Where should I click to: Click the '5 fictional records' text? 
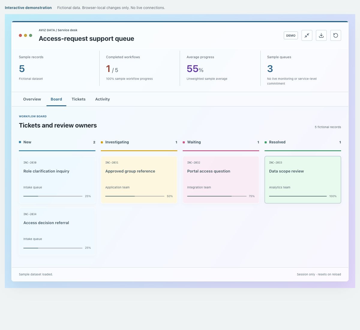[328, 127]
